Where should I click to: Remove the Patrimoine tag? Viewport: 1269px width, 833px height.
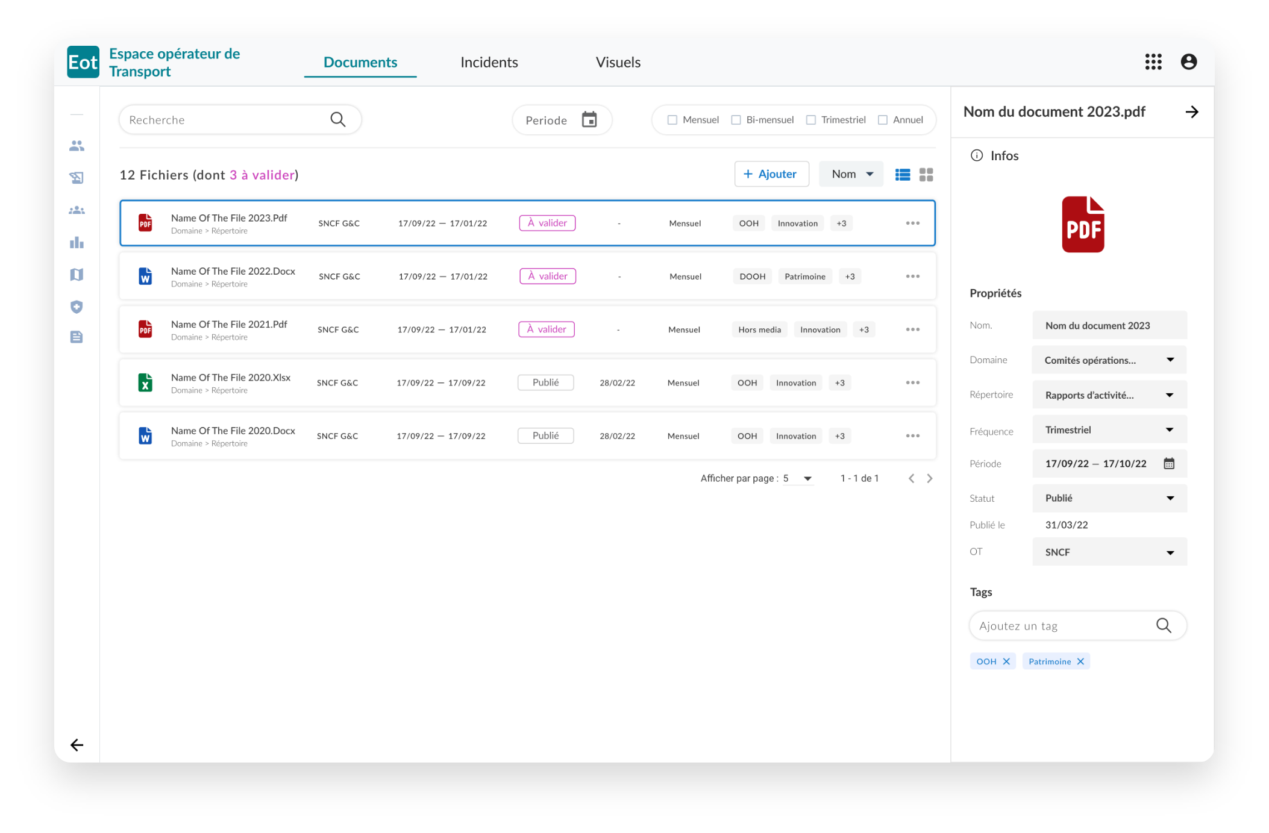click(x=1080, y=661)
